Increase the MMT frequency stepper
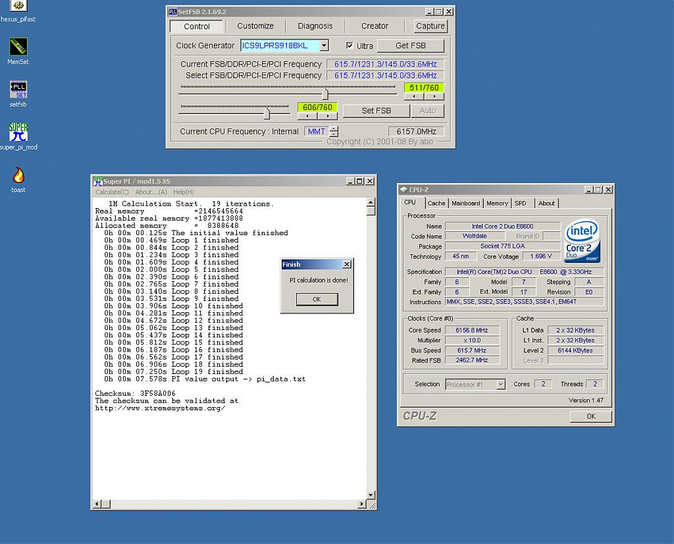The height and width of the screenshot is (544, 674). (x=334, y=128)
